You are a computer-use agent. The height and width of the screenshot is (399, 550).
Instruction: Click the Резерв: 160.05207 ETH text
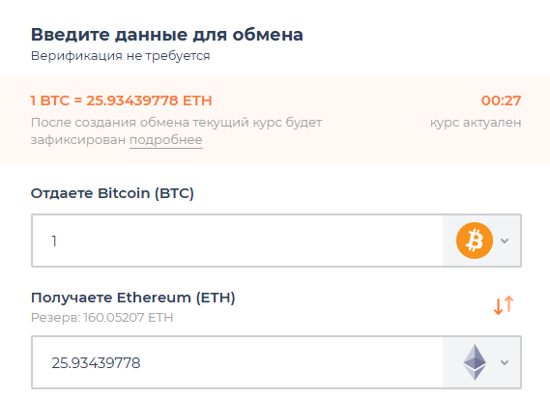102,318
